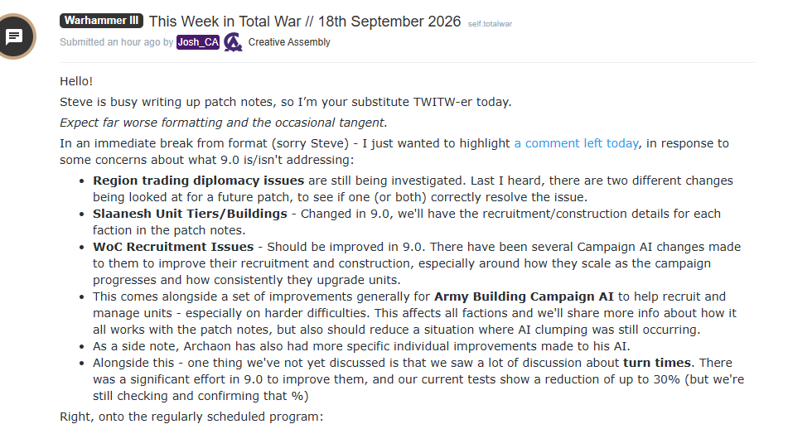The width and height of the screenshot is (788, 429).
Task: Click the Creative Assembly flair text
Action: click(x=289, y=42)
